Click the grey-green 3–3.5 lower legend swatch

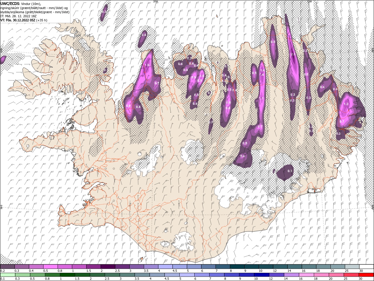(127, 275)
